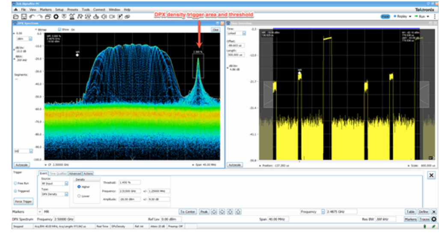Image resolution: width=439 pixels, height=234 pixels.
Task: Open the Time Linked dropdown
Action: [244, 33]
